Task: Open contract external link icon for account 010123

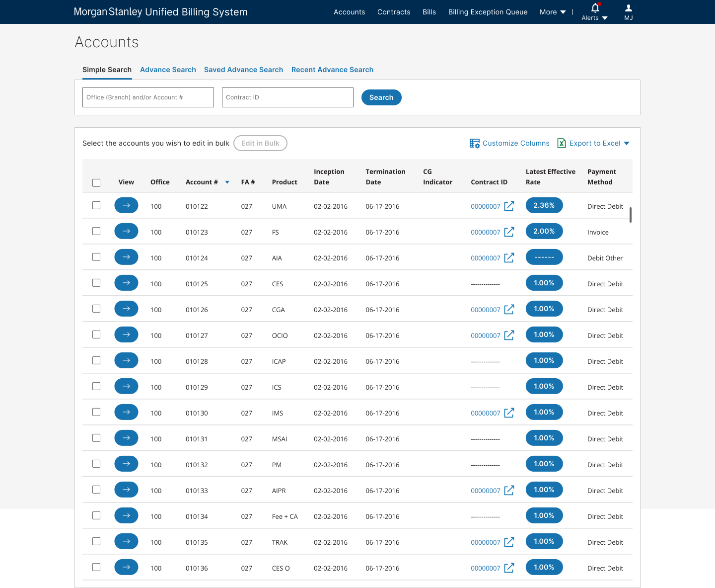Action: tap(509, 232)
